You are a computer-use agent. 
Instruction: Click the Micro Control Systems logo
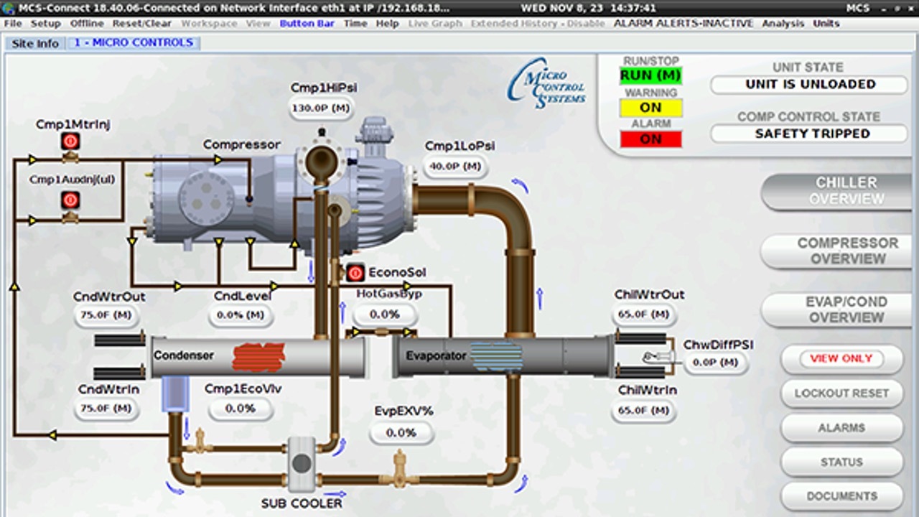tap(547, 85)
